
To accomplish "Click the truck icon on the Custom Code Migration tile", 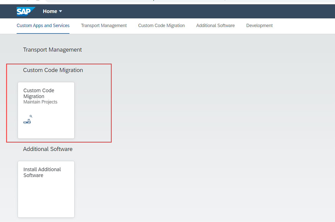I will coord(27,121).
